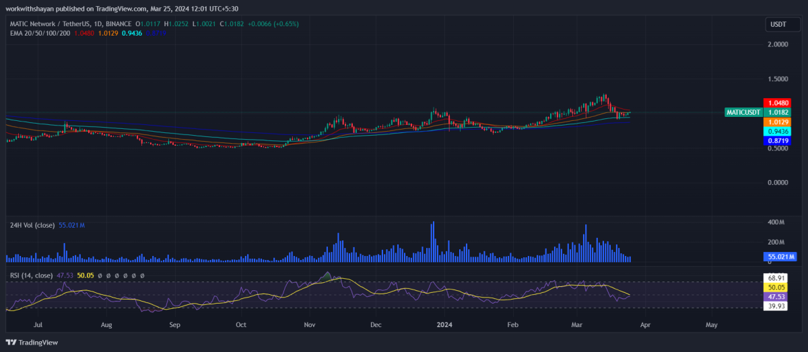Viewport: 808px width, 352px height.
Task: Click the 39.93 RSI lower band label
Action: point(776,306)
